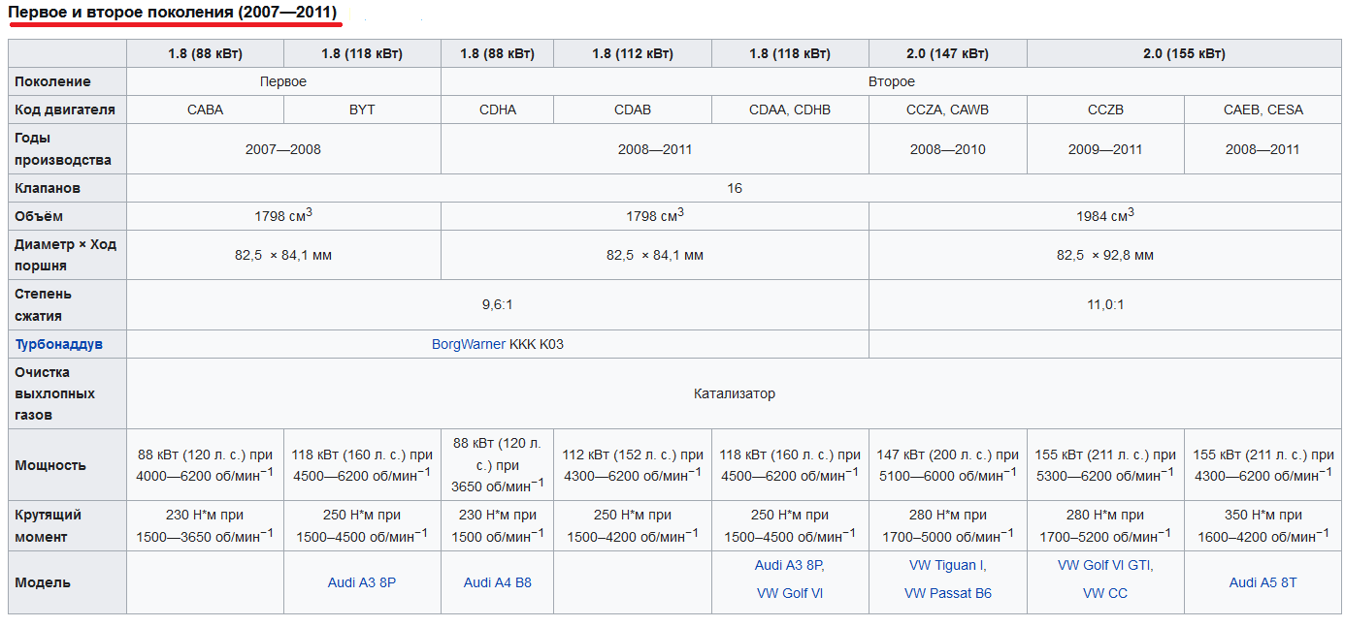Select the Код двигателя row header
The height and width of the screenshot is (627, 1345).
click(68, 110)
